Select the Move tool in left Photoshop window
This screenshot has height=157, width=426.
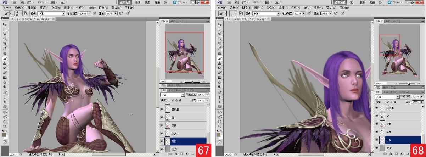coord(5,24)
